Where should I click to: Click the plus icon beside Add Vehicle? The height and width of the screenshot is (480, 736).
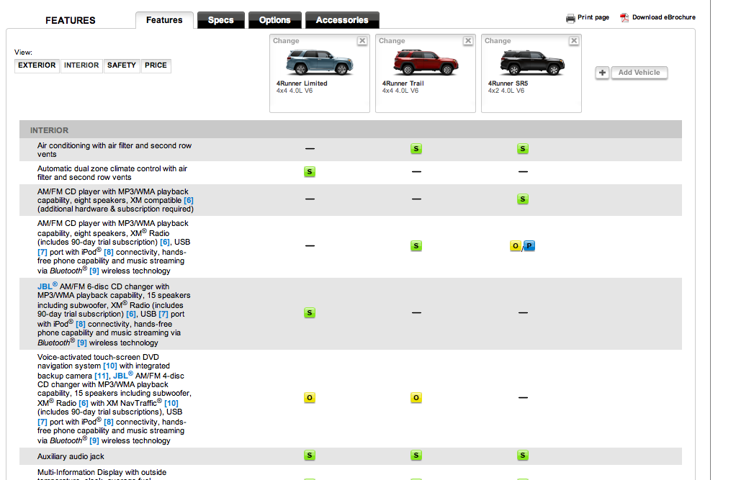pyautogui.click(x=602, y=73)
